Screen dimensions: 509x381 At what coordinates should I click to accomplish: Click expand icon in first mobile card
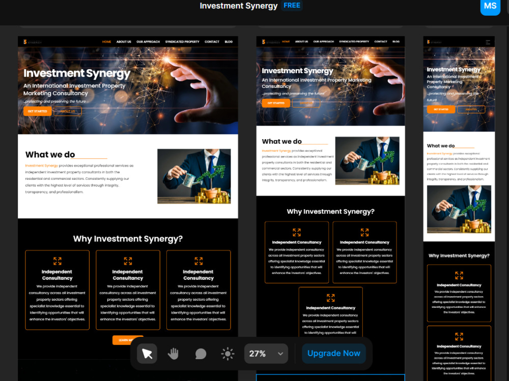tap(459, 275)
